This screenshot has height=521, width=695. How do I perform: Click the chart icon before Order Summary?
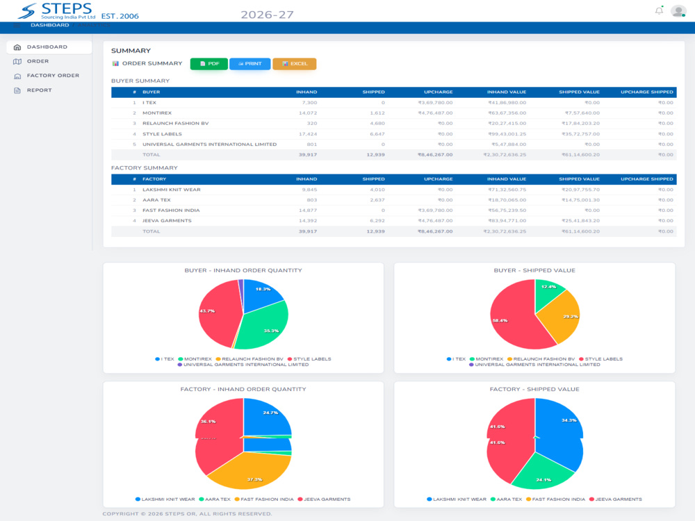click(x=115, y=63)
